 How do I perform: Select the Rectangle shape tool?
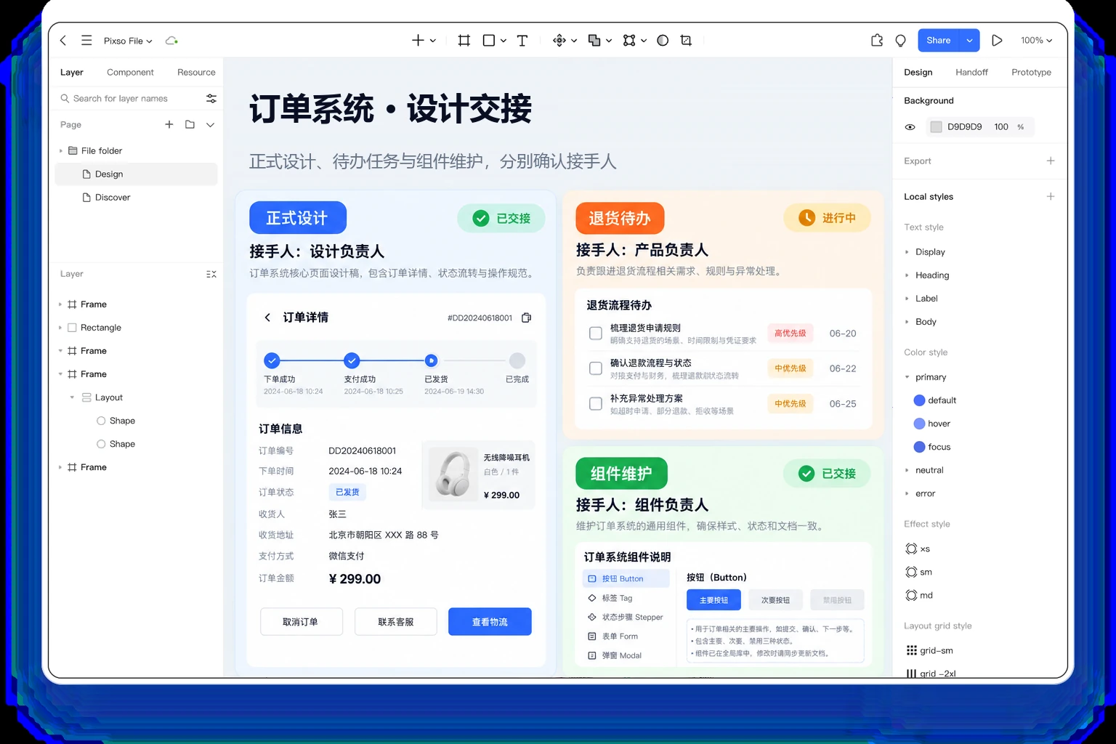(489, 41)
